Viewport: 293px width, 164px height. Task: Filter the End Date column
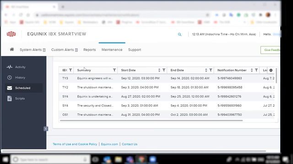click(211, 70)
